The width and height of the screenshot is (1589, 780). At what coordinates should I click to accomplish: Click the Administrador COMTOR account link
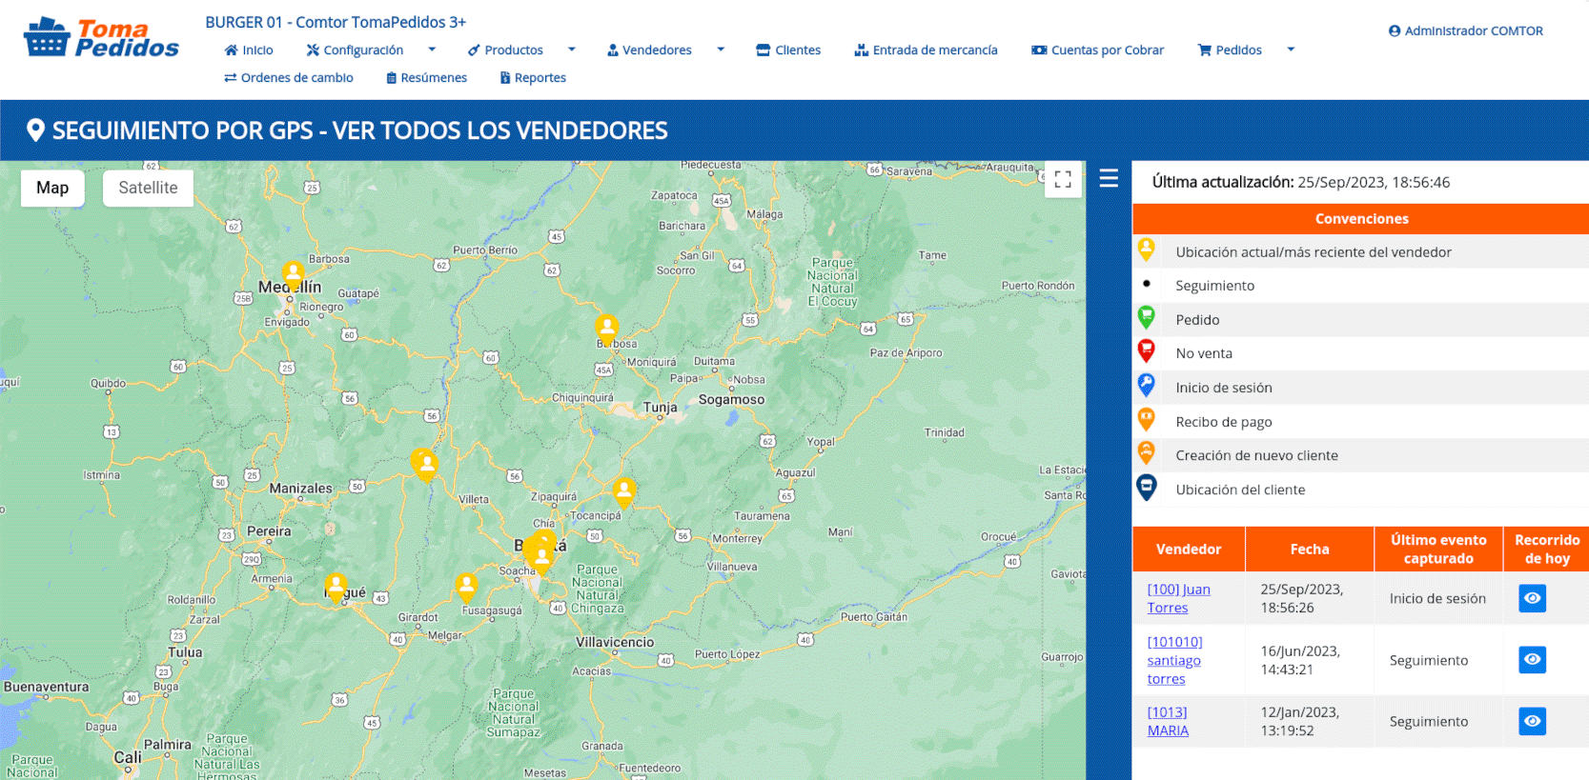click(x=1466, y=30)
